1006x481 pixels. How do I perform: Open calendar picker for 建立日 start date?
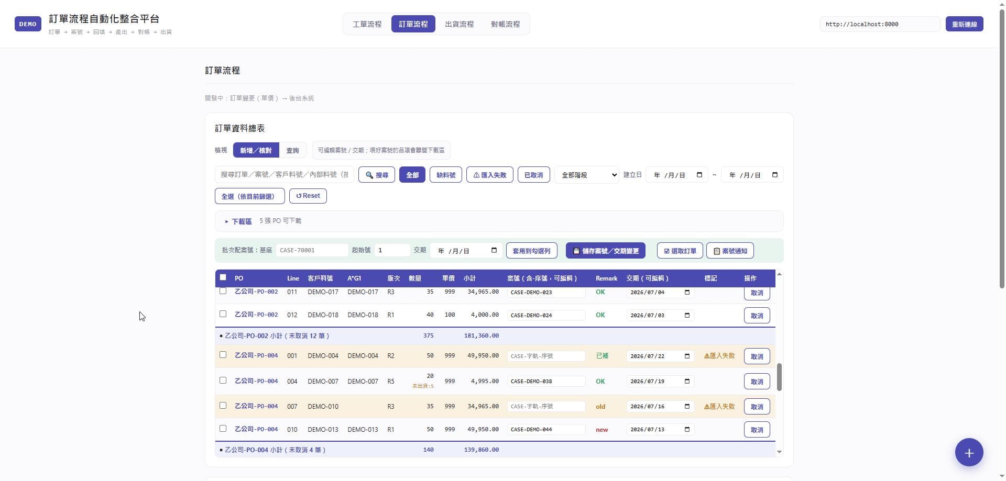tap(699, 175)
